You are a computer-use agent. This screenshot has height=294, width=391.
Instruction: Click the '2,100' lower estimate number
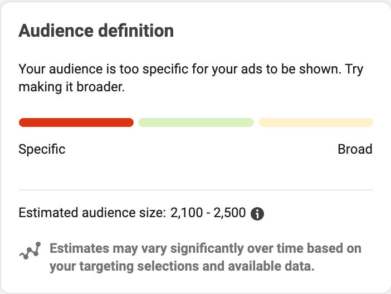pos(187,213)
